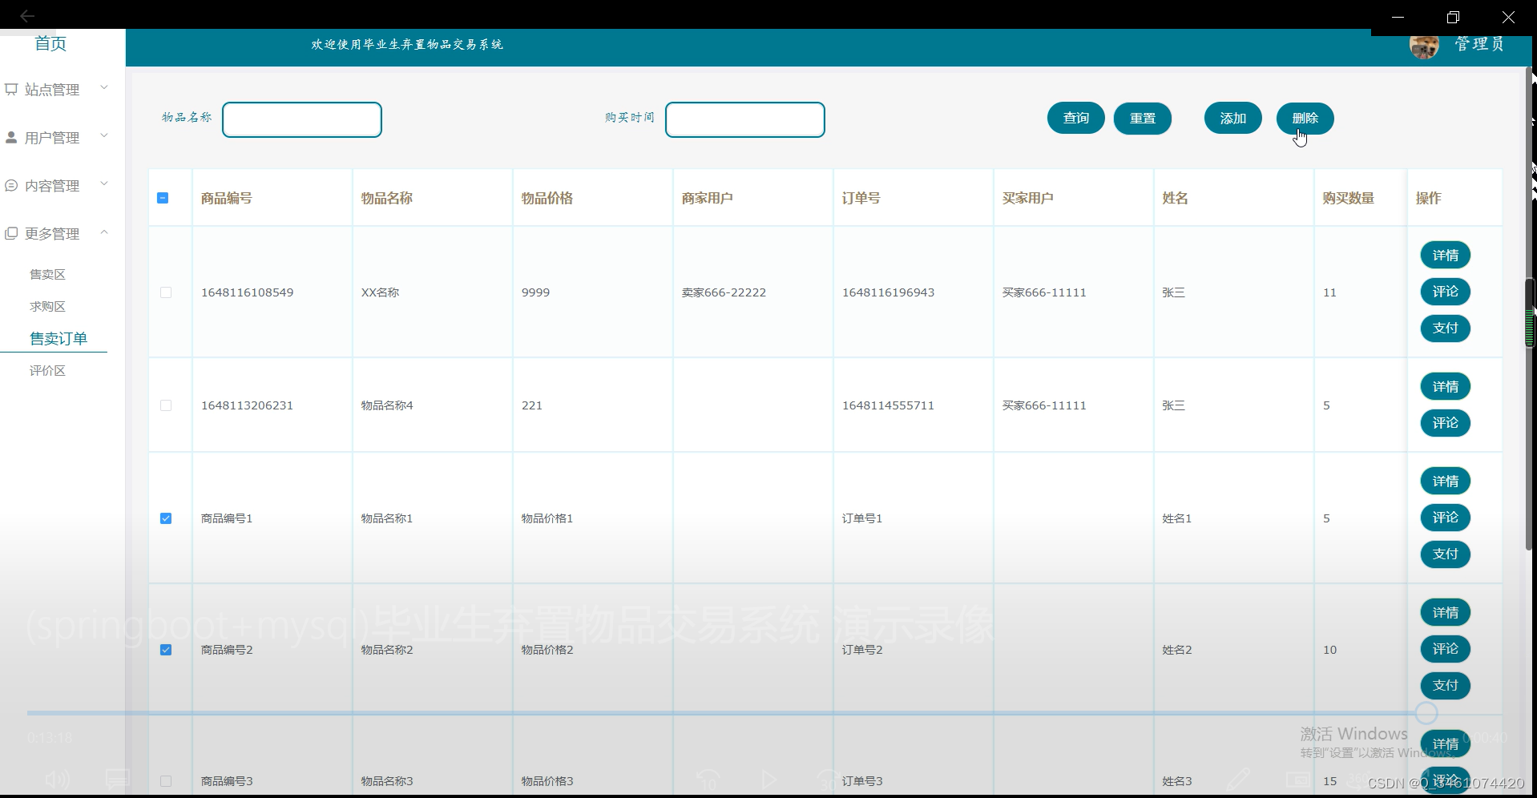Open 详情 for order 1648116196943
The width and height of the screenshot is (1537, 798).
click(x=1446, y=256)
